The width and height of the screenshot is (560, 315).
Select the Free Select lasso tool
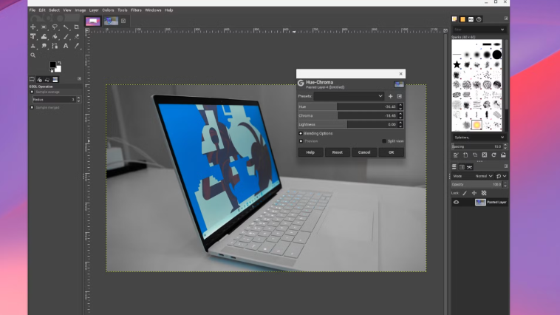click(x=55, y=27)
